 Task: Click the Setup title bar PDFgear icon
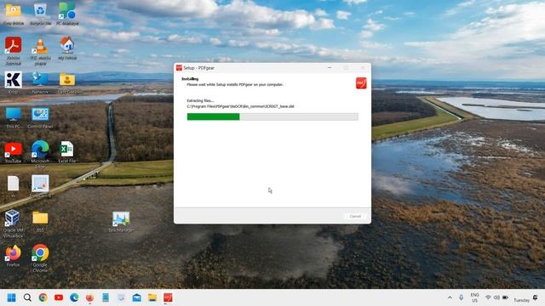(179, 68)
